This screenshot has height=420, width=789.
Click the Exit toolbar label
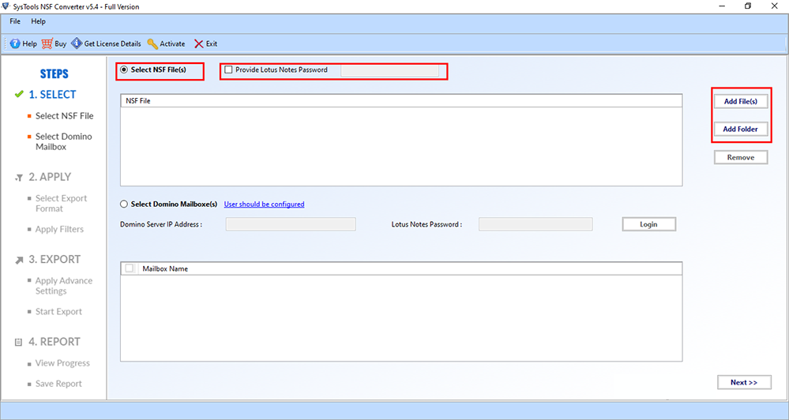pos(212,43)
